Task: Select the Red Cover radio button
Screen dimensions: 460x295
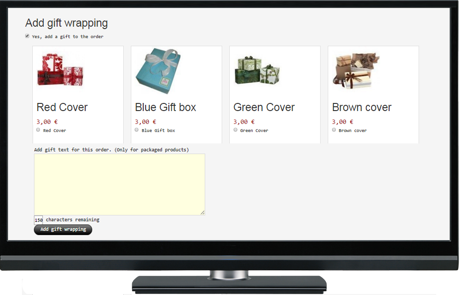Action: click(x=38, y=130)
